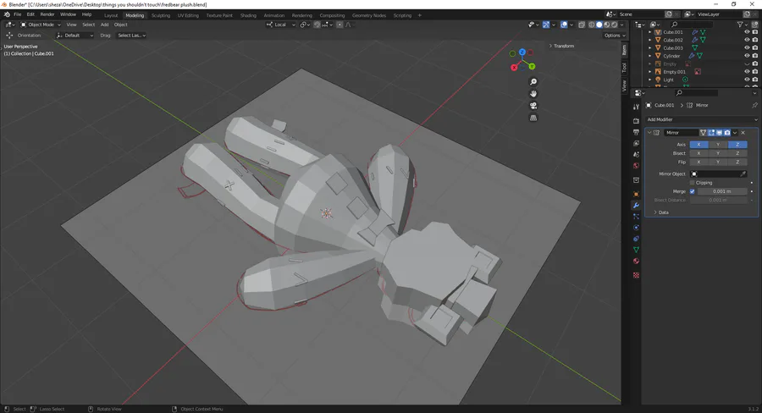Open the Object Mode dropdown

pos(41,25)
